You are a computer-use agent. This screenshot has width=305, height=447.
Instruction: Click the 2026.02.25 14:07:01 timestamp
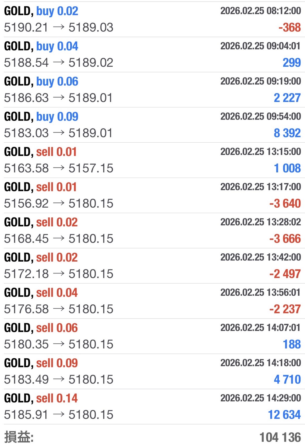260,328
